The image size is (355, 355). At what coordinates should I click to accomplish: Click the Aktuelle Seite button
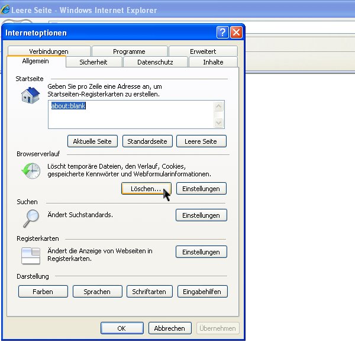tap(92, 141)
